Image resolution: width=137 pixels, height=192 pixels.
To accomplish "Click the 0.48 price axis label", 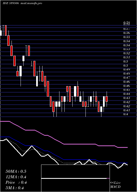I will [127, 74].
